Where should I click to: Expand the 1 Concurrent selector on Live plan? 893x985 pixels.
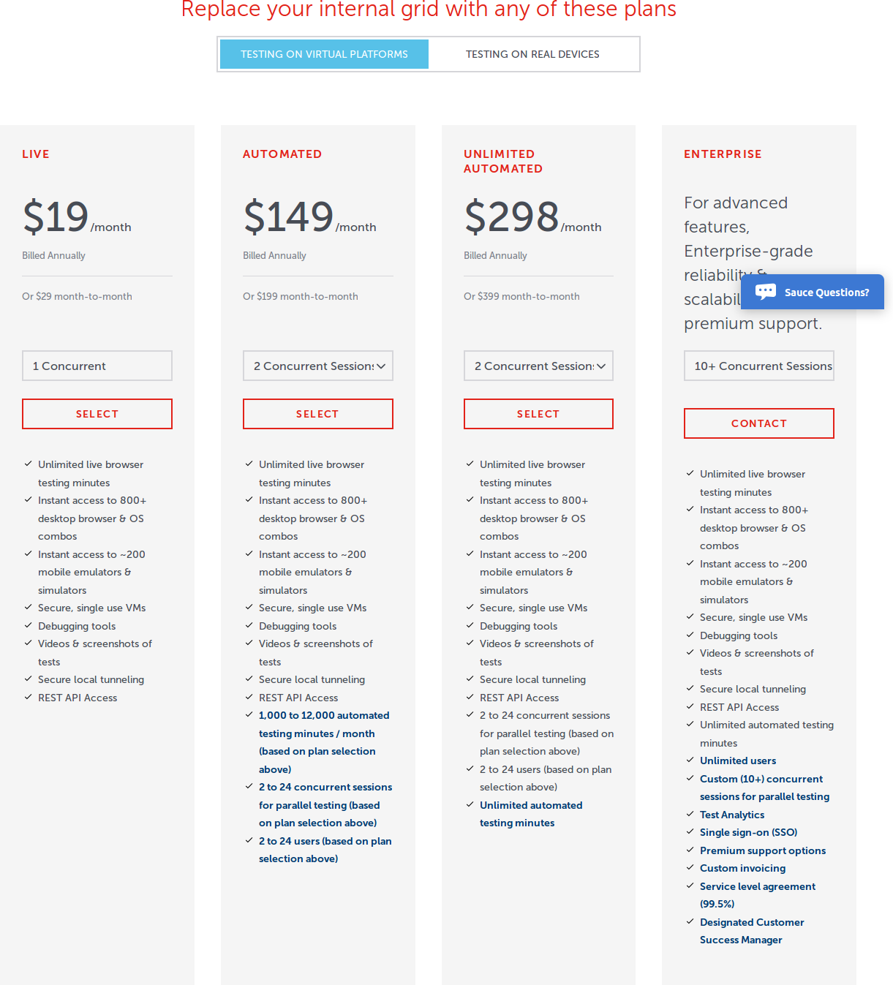coord(97,366)
